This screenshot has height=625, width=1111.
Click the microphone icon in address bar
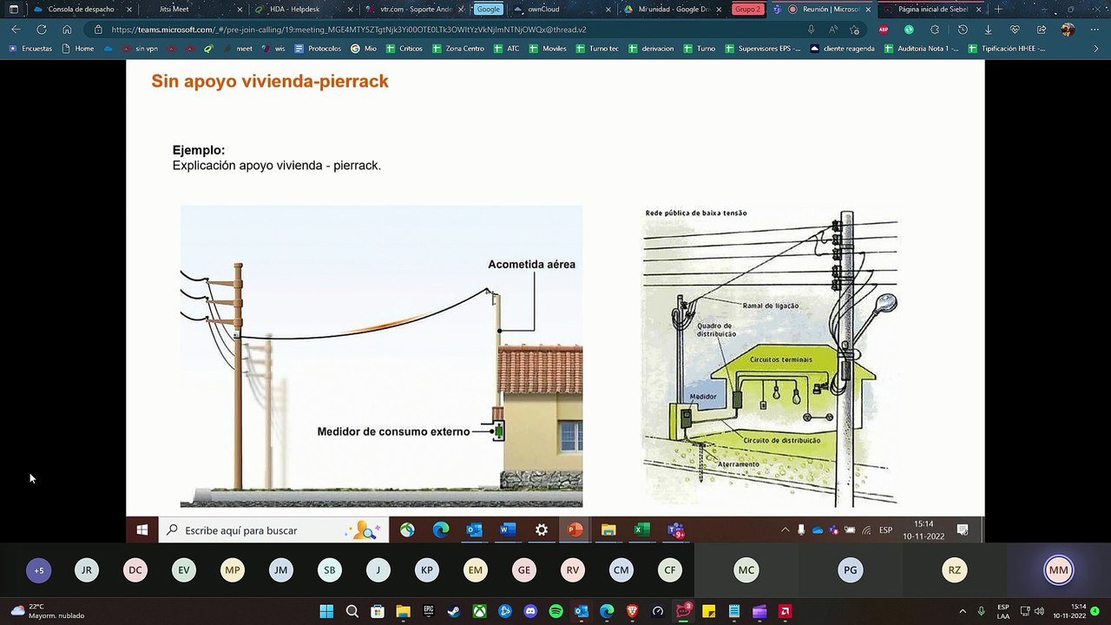click(x=811, y=30)
